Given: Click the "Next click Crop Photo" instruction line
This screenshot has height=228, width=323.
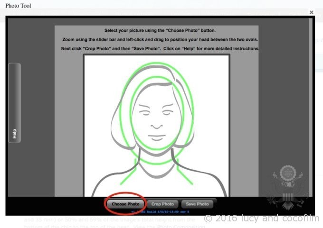Looking at the screenshot, I should [160, 49].
